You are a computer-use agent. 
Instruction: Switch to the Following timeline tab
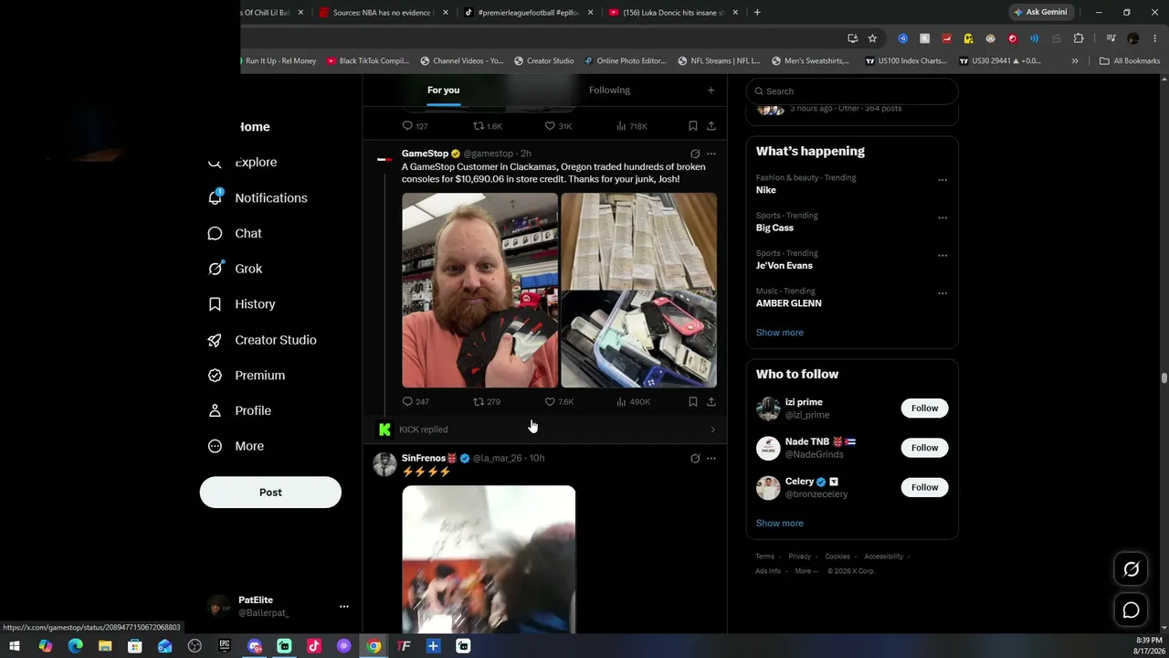[609, 90]
